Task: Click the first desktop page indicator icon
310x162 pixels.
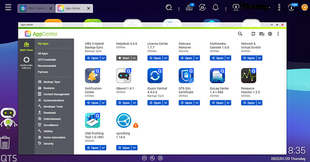Action: coord(144,158)
